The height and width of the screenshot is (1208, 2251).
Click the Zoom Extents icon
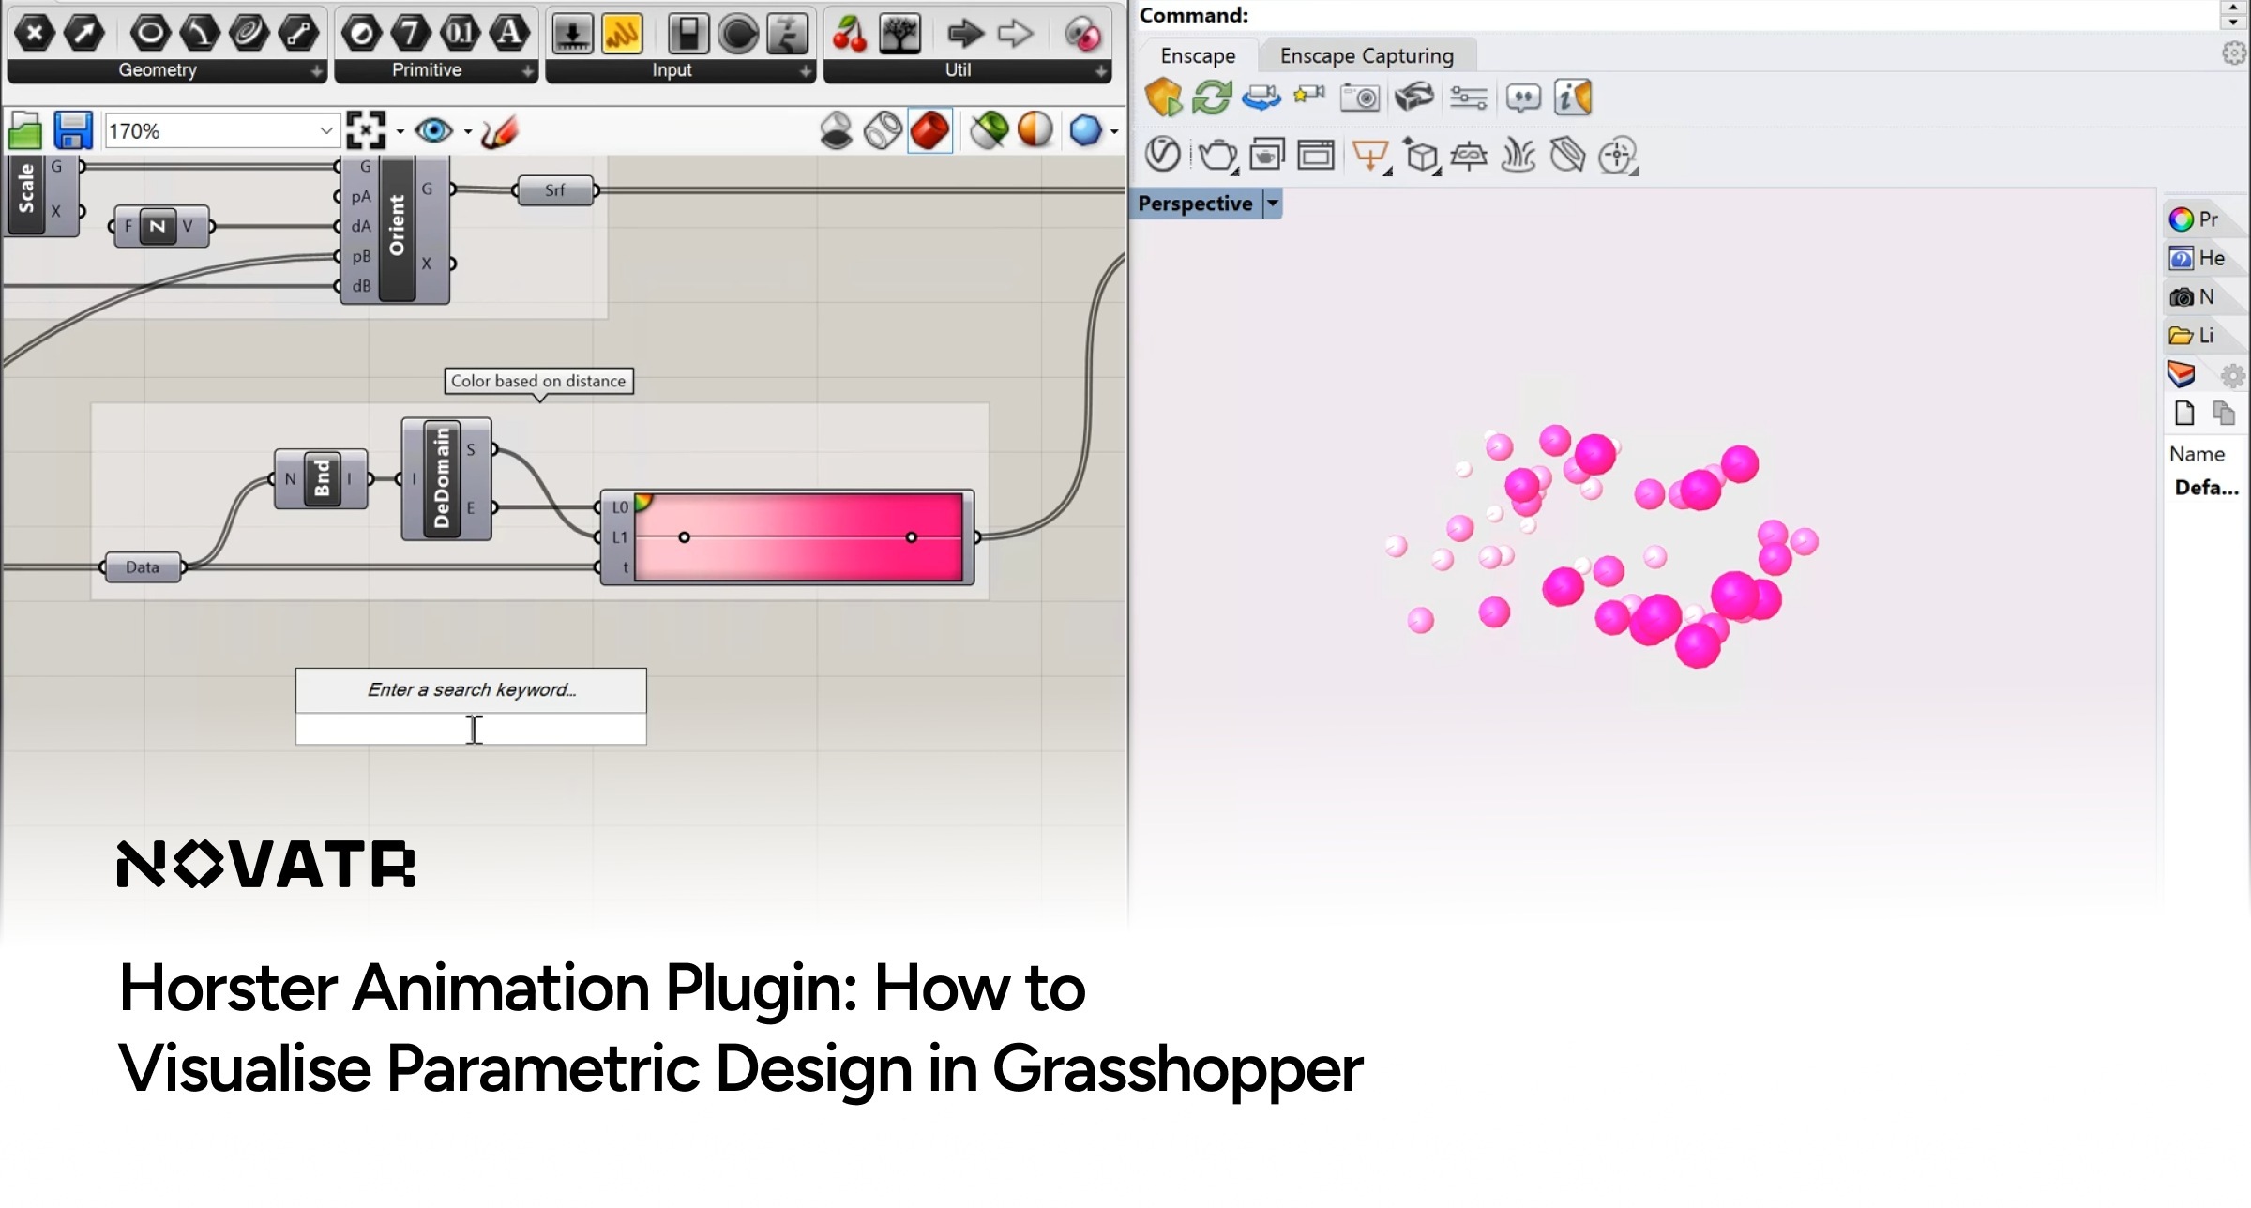pos(366,130)
